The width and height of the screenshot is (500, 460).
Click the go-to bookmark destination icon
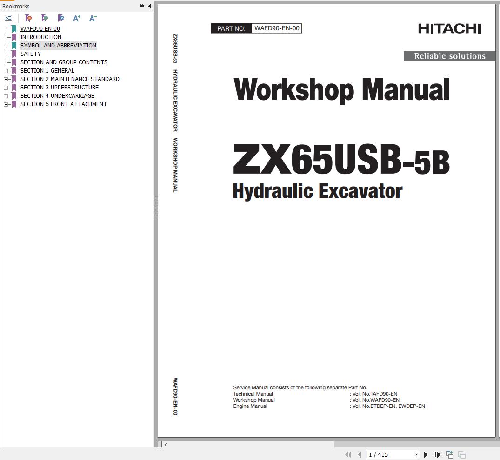tap(61, 18)
